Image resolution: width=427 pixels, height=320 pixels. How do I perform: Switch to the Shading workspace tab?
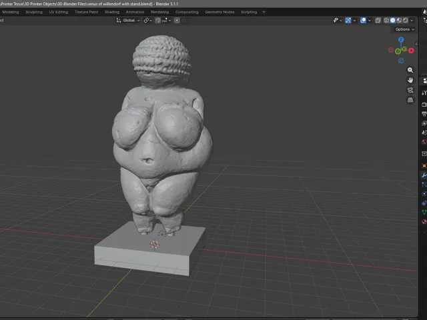point(112,12)
